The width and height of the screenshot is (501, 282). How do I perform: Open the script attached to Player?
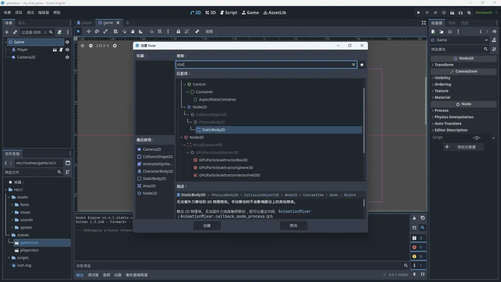(61, 50)
